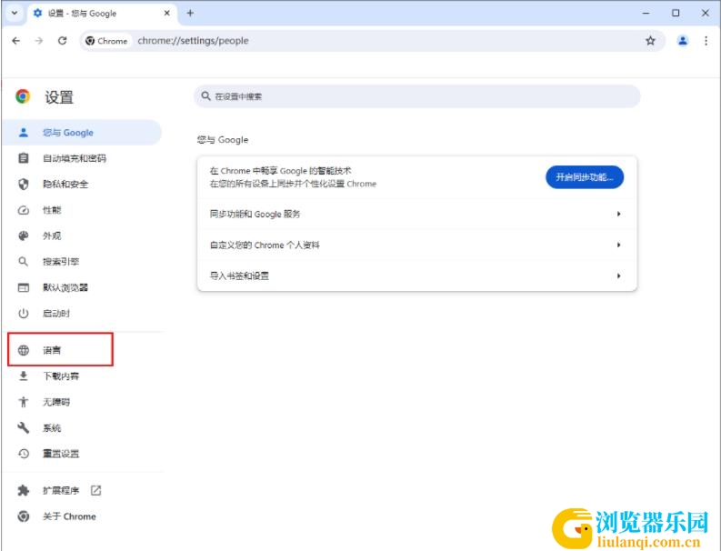Click the 自定义您的 Chrome 个人资料 label
Image resolution: width=721 pixels, height=551 pixels.
pos(265,245)
